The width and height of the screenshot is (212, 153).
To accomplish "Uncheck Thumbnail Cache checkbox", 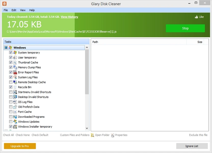I will coord(11,62).
